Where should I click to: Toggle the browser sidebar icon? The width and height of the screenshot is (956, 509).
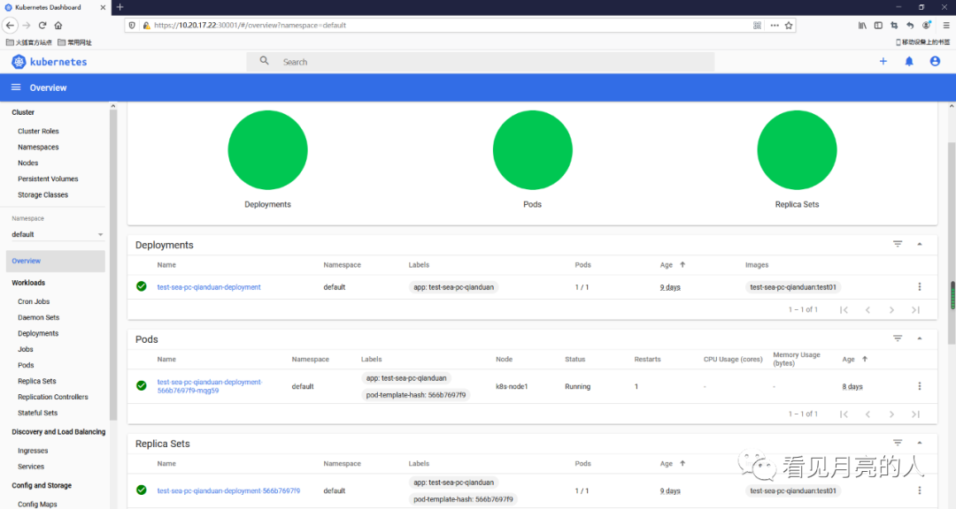(x=878, y=25)
